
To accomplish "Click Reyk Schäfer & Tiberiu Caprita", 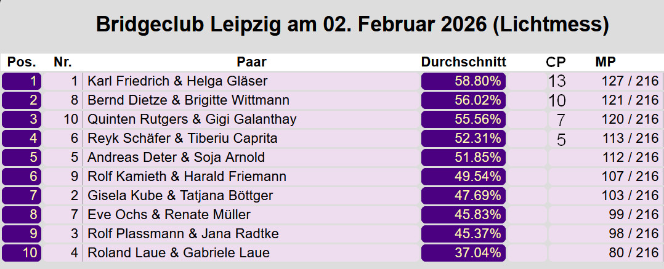I will pos(182,138).
